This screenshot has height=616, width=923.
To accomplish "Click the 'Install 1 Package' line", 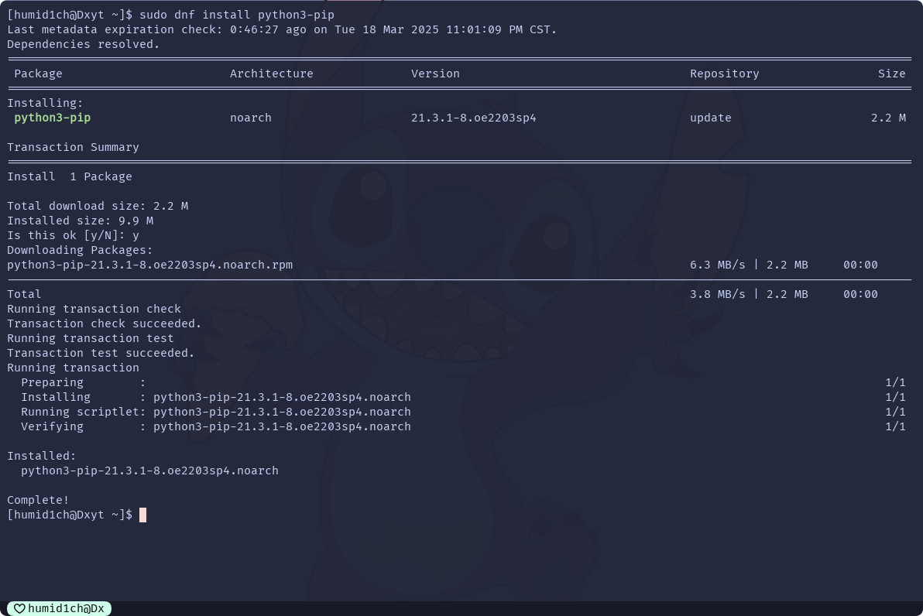I will tap(70, 176).
